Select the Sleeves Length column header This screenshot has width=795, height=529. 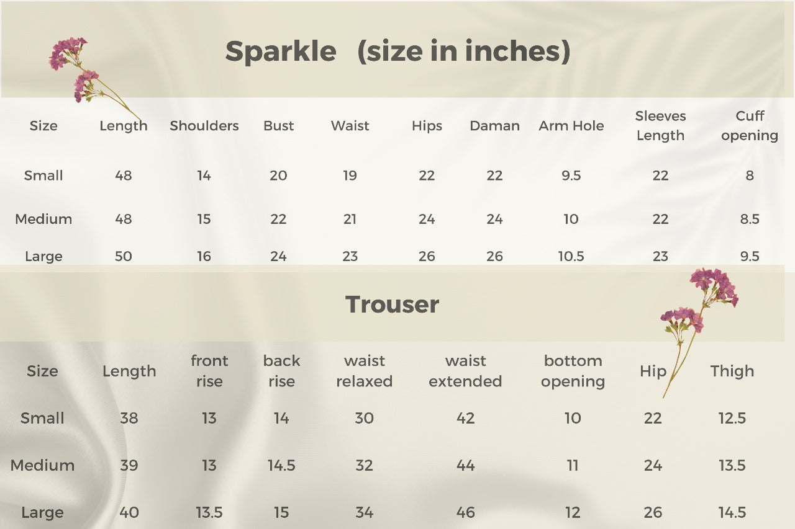(x=660, y=126)
